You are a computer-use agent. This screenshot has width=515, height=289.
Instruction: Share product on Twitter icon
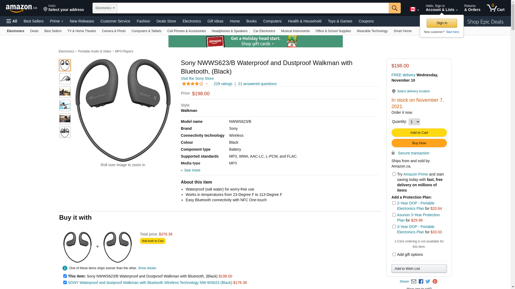(x=428, y=282)
